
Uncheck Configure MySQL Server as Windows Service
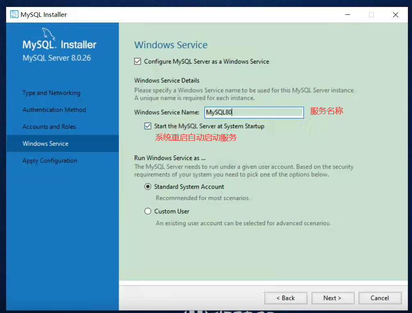click(138, 62)
